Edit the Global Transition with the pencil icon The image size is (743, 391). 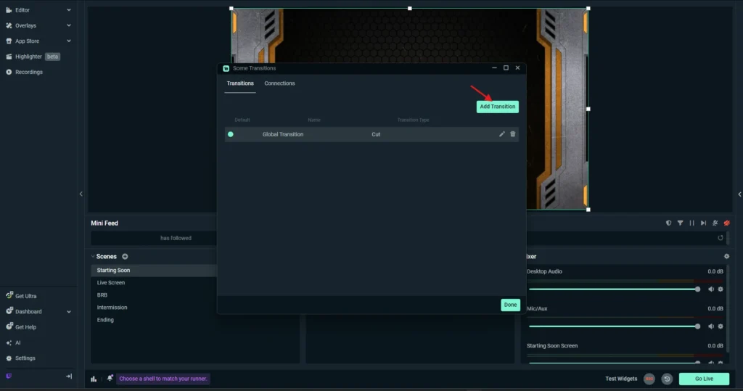pos(501,134)
